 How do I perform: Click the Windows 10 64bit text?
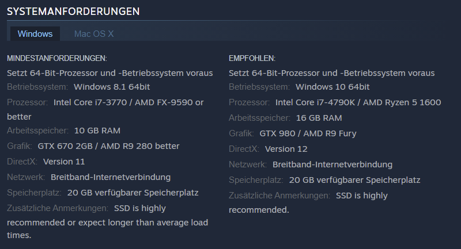pos(332,87)
